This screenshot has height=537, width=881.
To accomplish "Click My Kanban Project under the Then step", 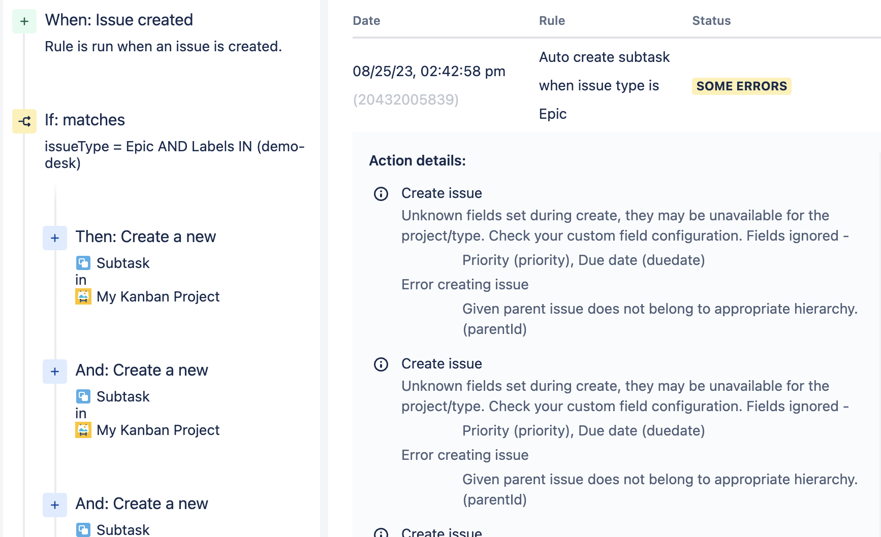I will (158, 296).
